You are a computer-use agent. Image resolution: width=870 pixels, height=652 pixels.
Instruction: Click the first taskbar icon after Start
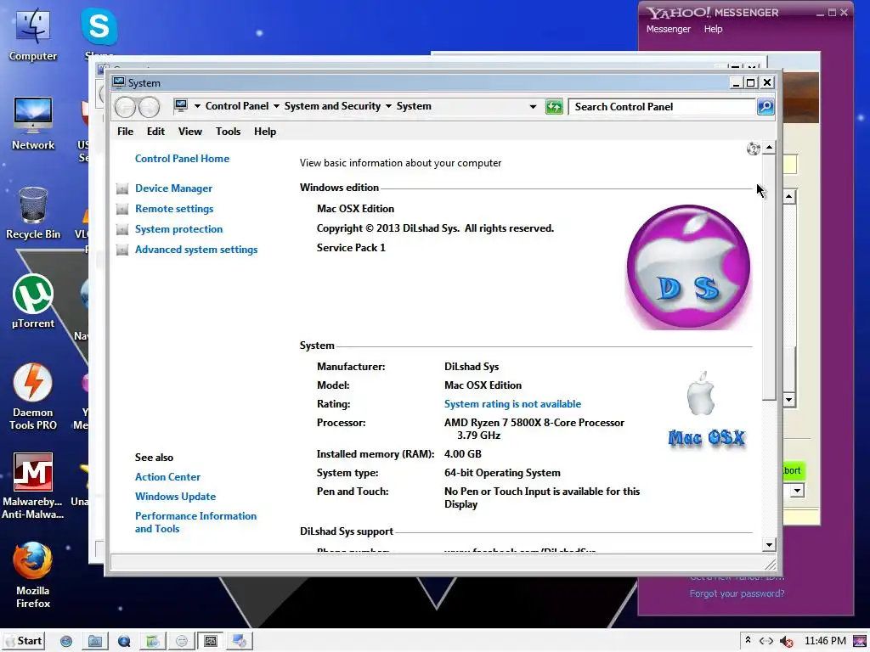coord(66,642)
